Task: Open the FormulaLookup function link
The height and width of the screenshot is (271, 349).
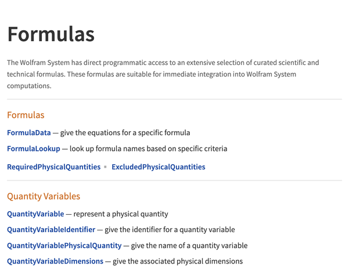Action: 34,149
